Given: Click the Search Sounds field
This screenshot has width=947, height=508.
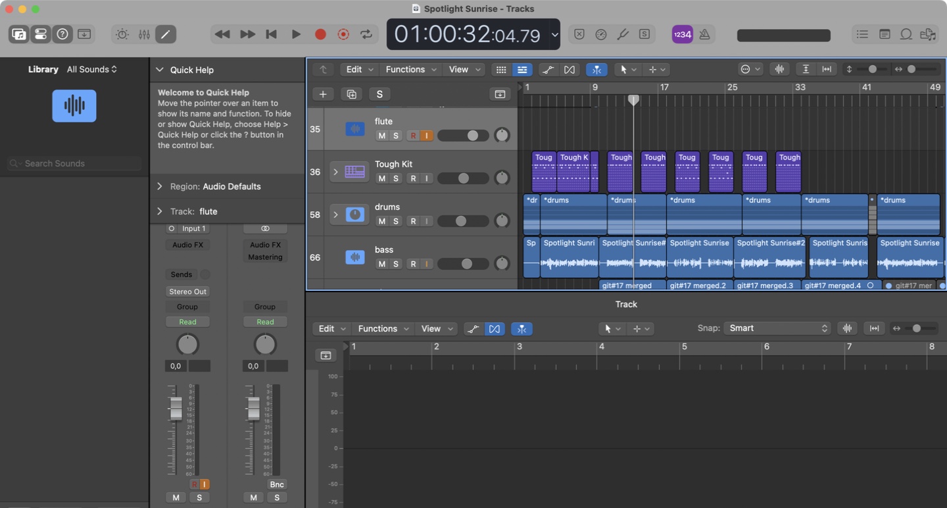Looking at the screenshot, I should click(74, 163).
